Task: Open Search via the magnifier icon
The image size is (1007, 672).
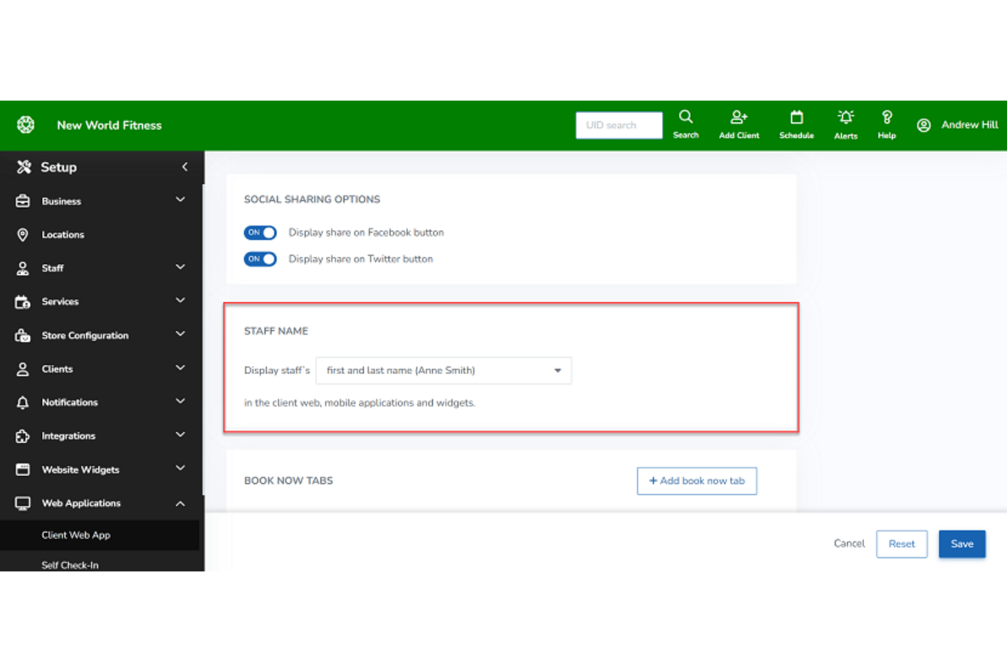Action: click(x=686, y=117)
